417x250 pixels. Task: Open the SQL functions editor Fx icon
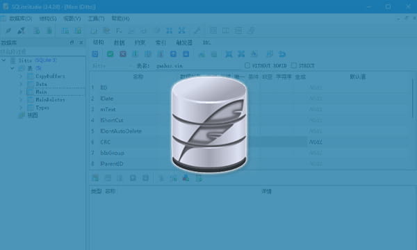(119, 31)
